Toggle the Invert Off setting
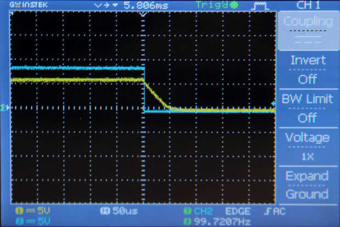 (x=308, y=70)
